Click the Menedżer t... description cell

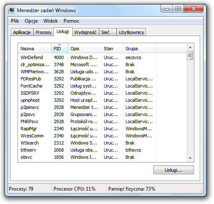click(84, 107)
